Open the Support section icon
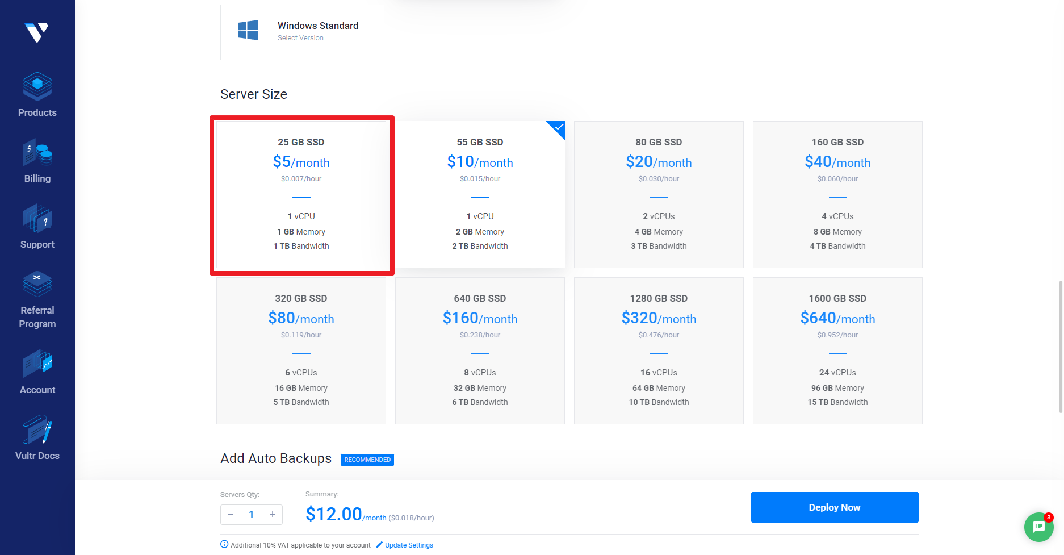Viewport: 1064px width, 555px height. coord(37,218)
